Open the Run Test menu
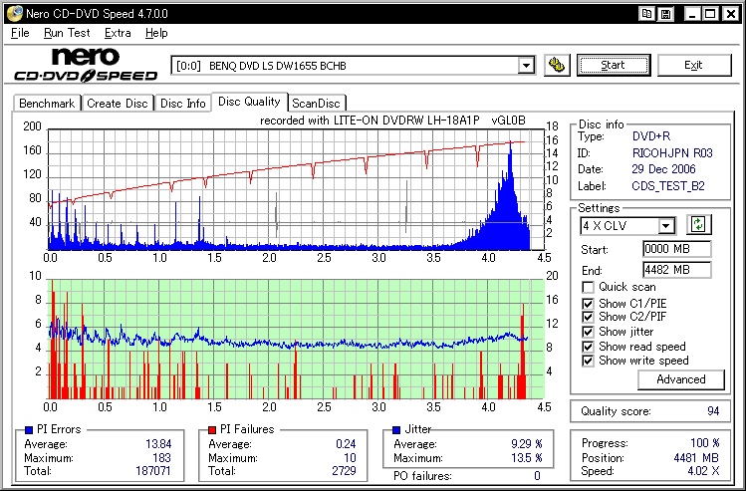This screenshot has width=746, height=491. pos(67,33)
